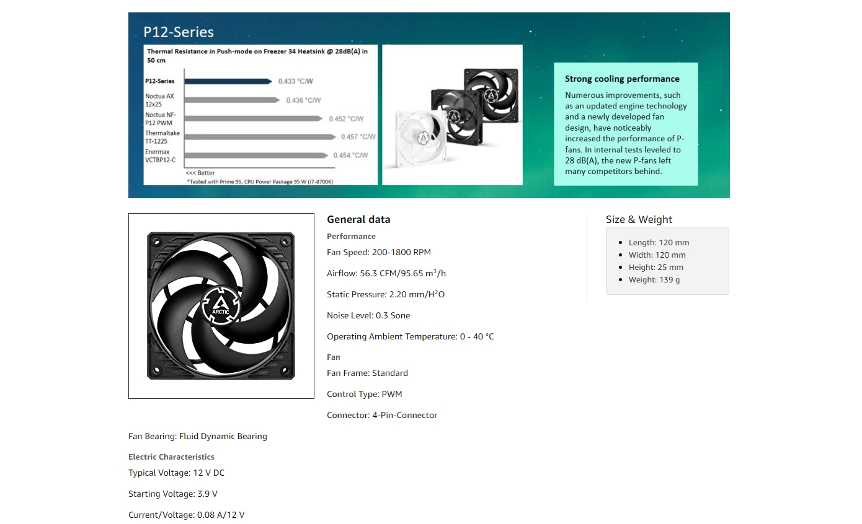Click 'Current/Voltage: 0.08 A/12 V' line
This screenshot has height=524, width=862.
point(187,515)
